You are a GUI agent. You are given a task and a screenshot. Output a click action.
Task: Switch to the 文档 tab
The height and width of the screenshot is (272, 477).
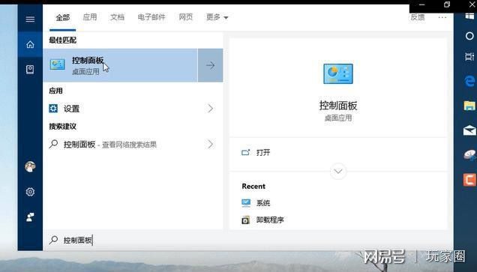click(117, 17)
